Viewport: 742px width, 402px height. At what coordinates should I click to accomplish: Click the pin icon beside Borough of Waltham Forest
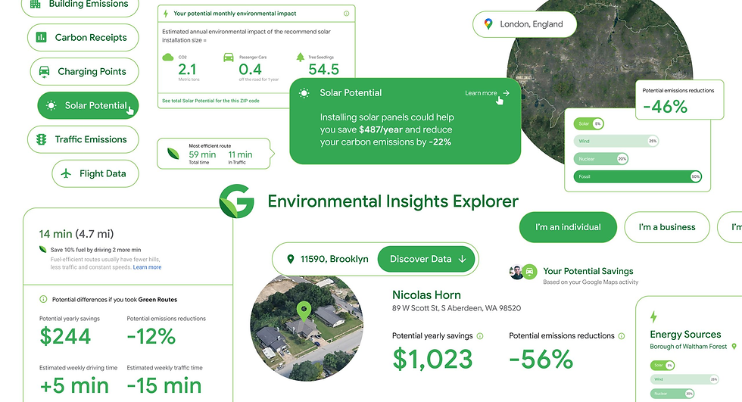734,347
